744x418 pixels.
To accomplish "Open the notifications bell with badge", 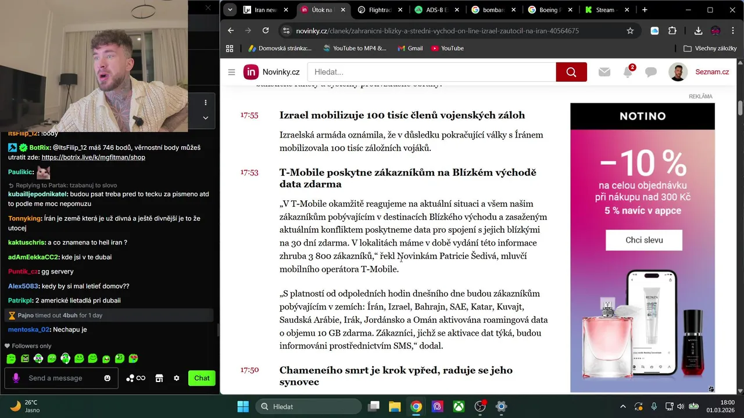I will [628, 72].
